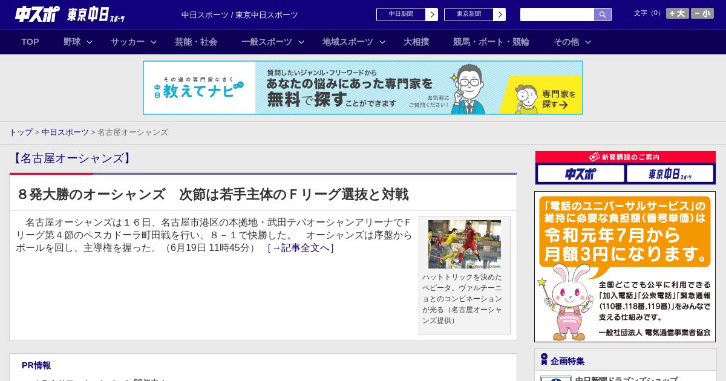726x381 pixels.
Task: Click the 中日スポーツ / 東京中日スポーツ header text
Action: click(240, 15)
